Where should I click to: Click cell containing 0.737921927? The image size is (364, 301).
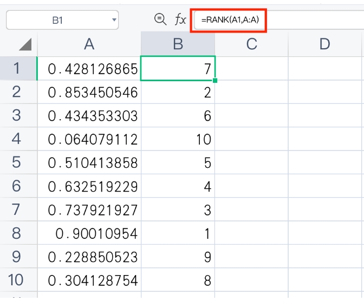click(x=89, y=210)
